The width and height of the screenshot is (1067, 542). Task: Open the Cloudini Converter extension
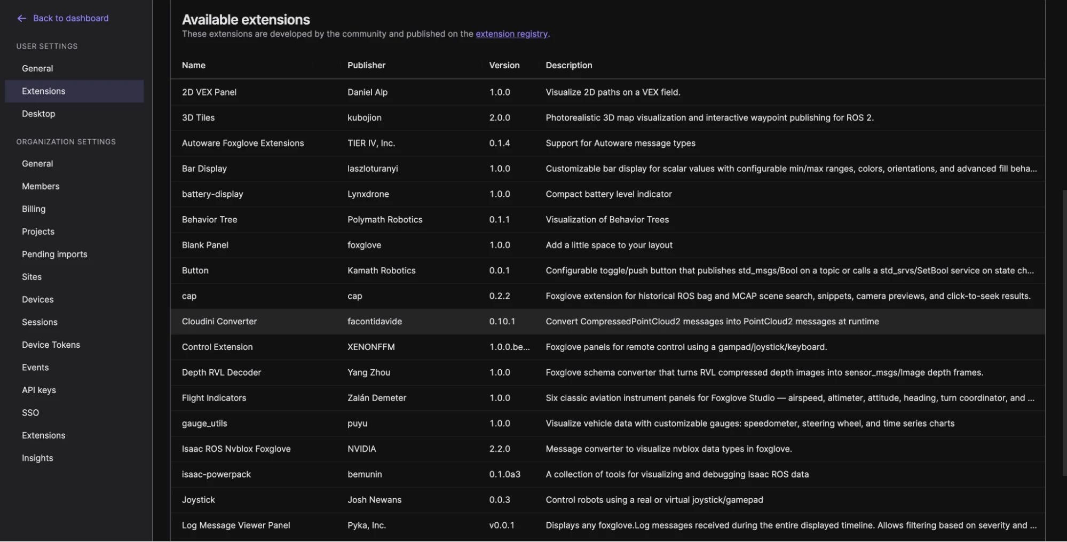pos(607,322)
